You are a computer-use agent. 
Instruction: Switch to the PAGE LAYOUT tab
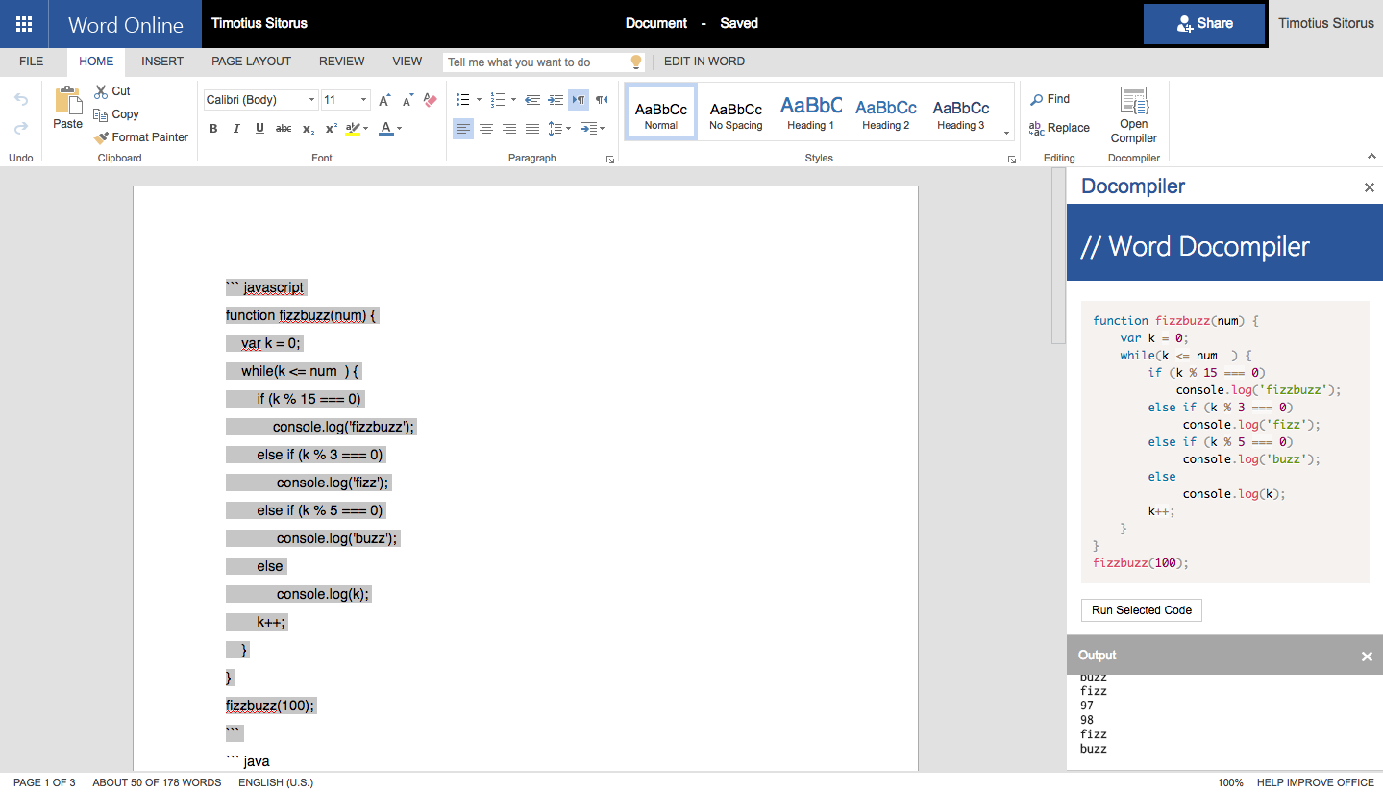(251, 62)
